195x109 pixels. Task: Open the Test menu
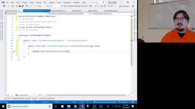pos(45,2)
